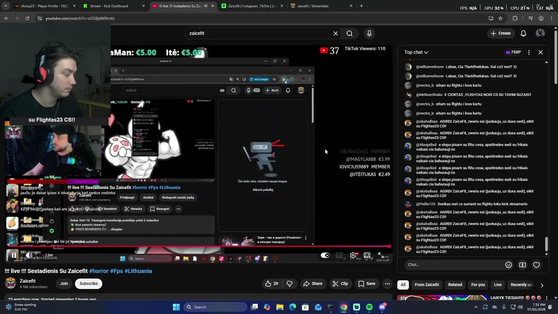Open the 75XP member badge
The image size is (558, 314).
click(x=513, y=52)
